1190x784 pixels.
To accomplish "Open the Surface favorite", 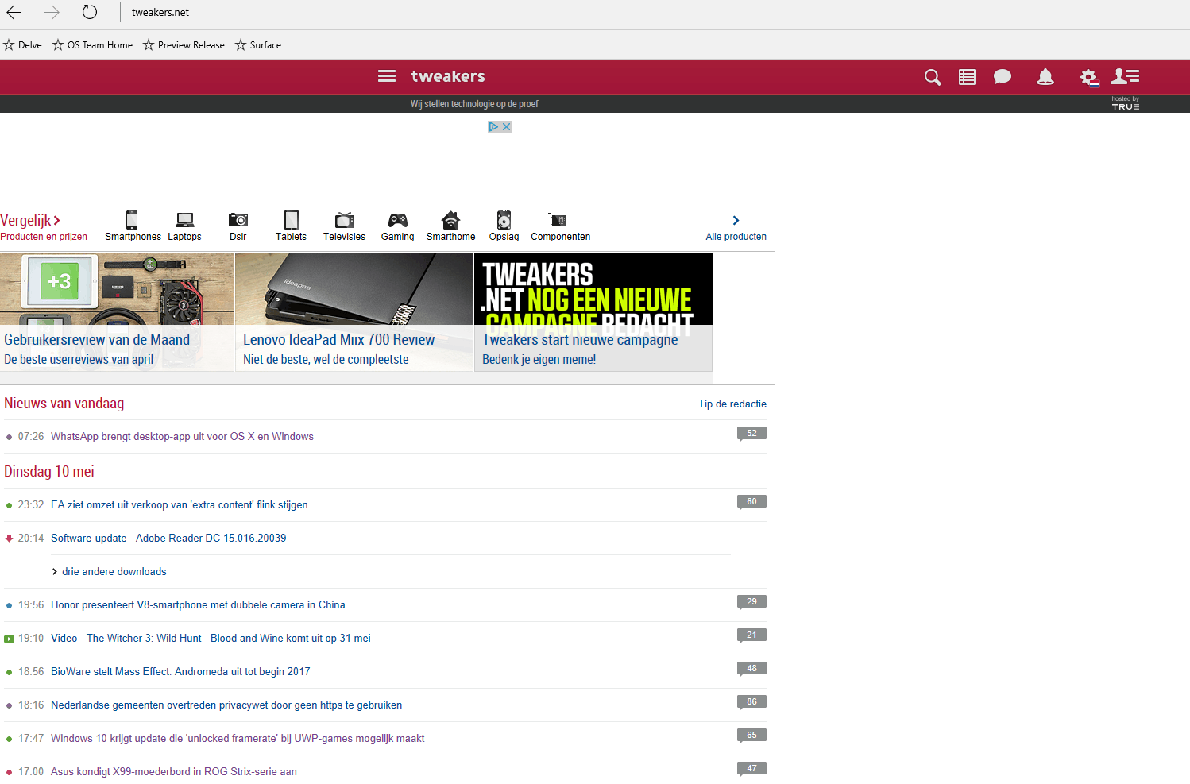I will 258,45.
